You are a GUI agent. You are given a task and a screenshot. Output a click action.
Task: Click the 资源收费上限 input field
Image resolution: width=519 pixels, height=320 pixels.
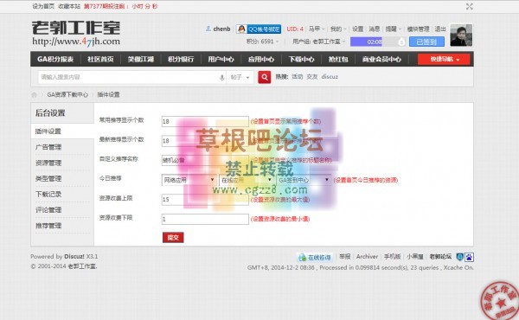point(205,200)
